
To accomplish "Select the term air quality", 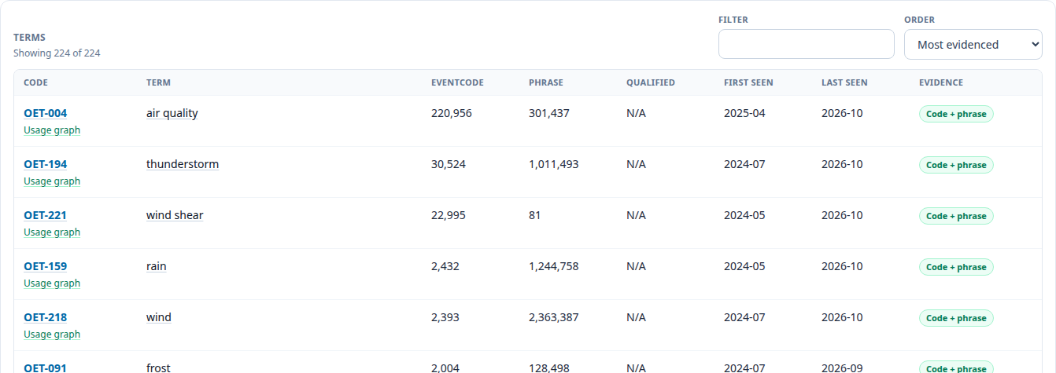I will click(172, 113).
